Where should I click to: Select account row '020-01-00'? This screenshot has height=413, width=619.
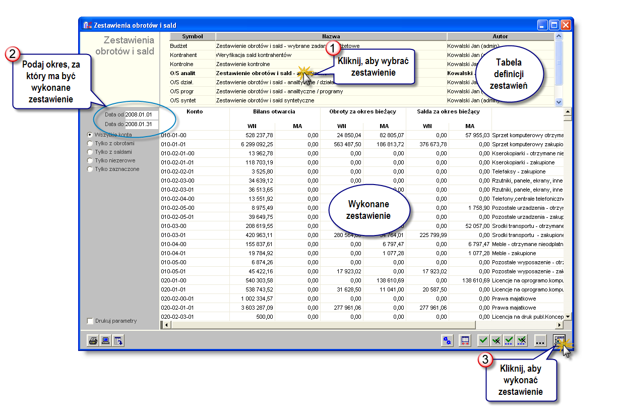point(361,280)
